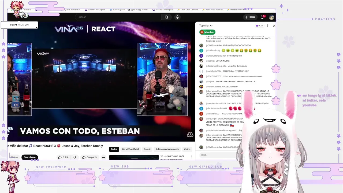
Task: Click the YouTube search magnifier button
Action: (x=166, y=17)
